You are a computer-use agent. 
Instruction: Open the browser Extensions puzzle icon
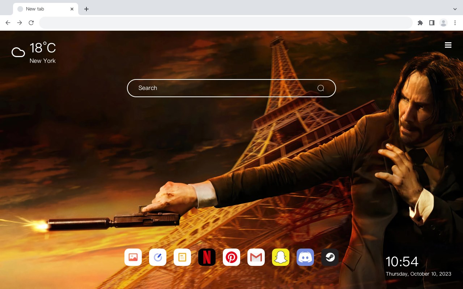pos(420,23)
